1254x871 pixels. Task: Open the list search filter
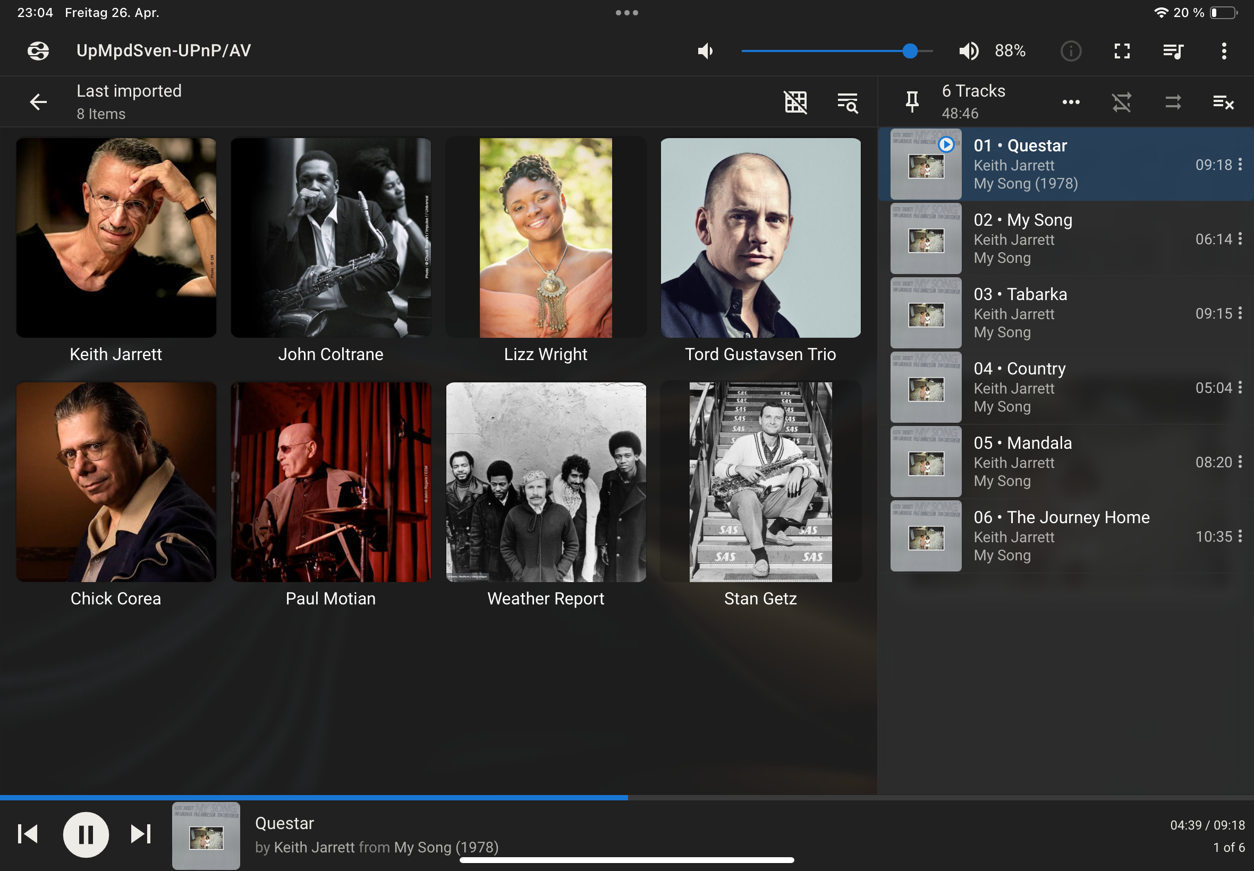(848, 102)
